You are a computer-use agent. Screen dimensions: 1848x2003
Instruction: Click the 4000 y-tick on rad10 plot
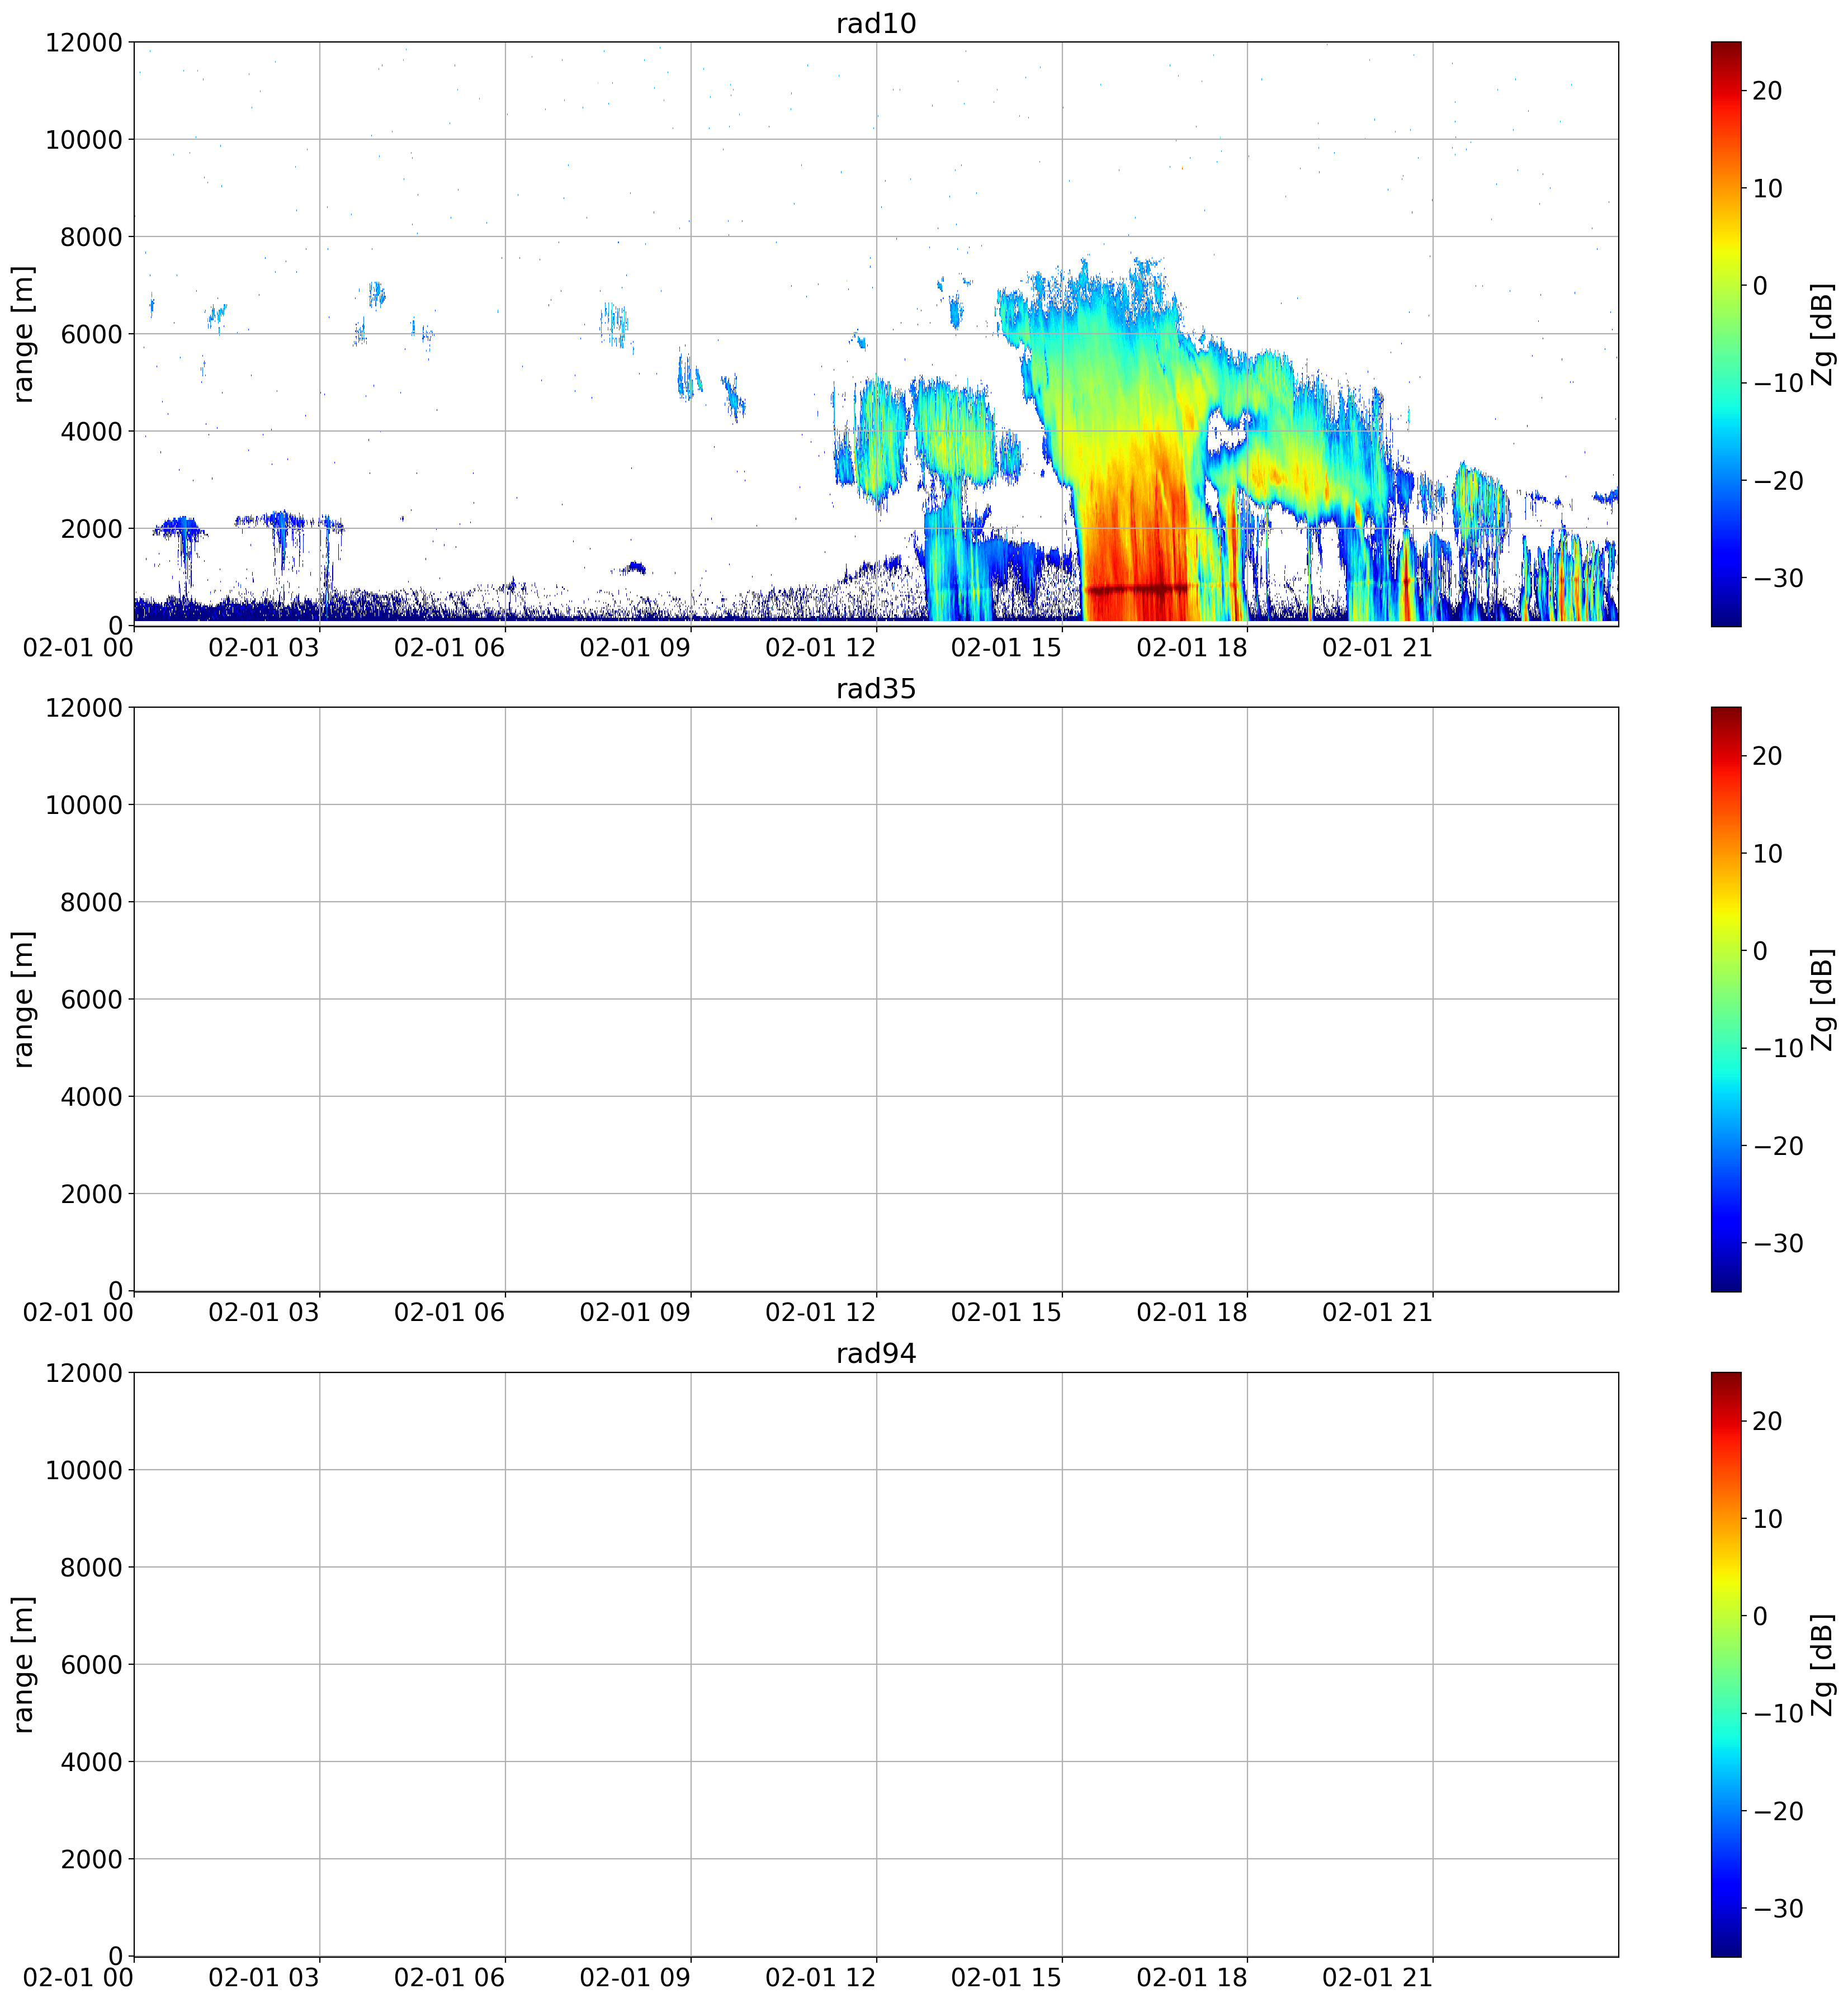point(92,431)
